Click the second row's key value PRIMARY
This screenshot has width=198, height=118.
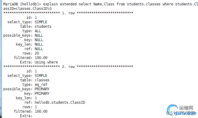pyautogui.click(x=42, y=94)
